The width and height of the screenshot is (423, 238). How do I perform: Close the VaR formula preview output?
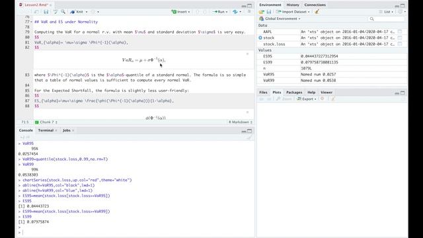click(x=247, y=54)
